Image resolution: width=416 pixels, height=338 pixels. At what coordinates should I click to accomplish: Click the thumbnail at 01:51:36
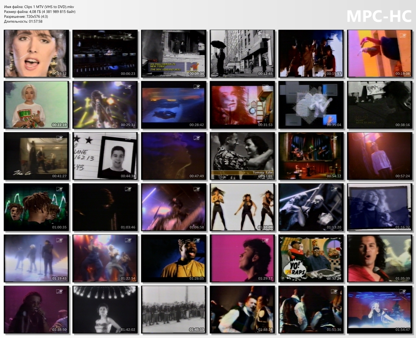[311, 310]
